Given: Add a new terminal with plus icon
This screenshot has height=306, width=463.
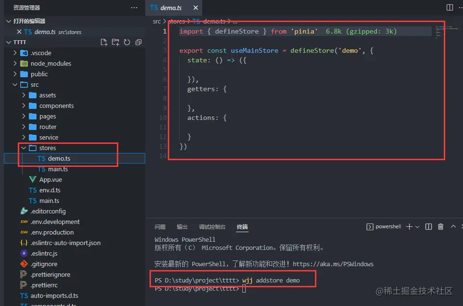Looking at the screenshot, I should (409, 226).
